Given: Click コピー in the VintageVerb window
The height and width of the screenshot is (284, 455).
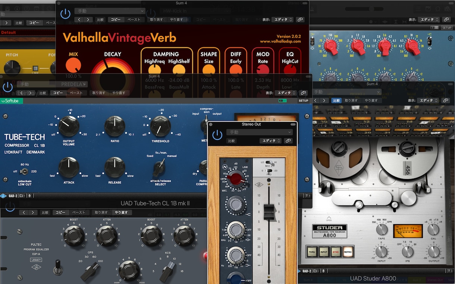Looking at the screenshot, I should coord(115,20).
